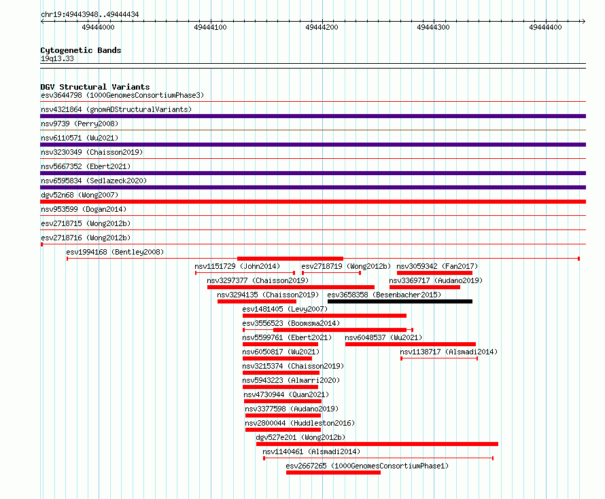This screenshot has width=605, height=499.
Task: Open nsv1151729 (John2014) label
Action: [x=237, y=266]
